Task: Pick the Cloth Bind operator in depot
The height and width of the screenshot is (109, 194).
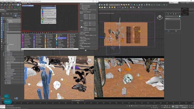Action: 26,35
